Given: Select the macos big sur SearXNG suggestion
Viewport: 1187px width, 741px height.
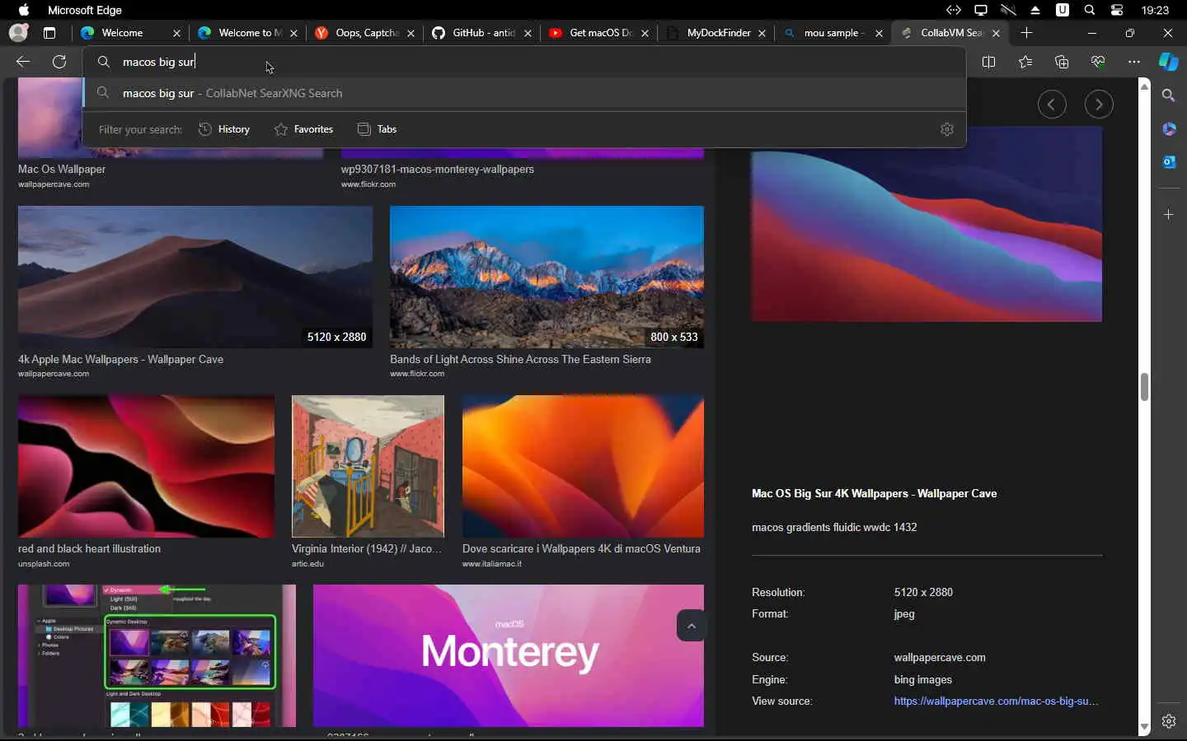Looking at the screenshot, I should [x=524, y=93].
